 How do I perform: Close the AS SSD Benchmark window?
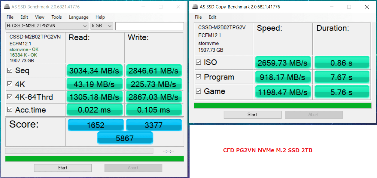click(x=178, y=7)
